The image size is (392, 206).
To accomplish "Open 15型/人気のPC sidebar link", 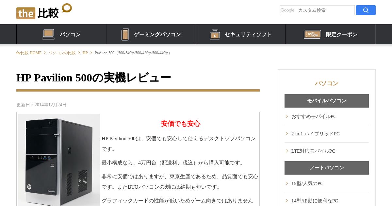I will 307,183.
